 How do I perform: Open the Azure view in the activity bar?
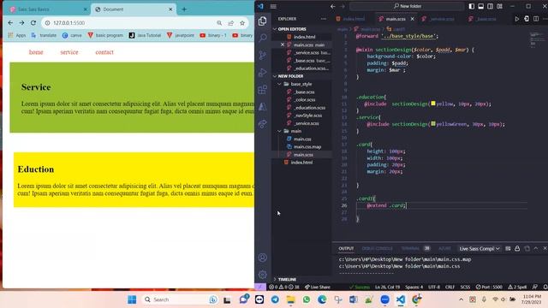[263, 106]
